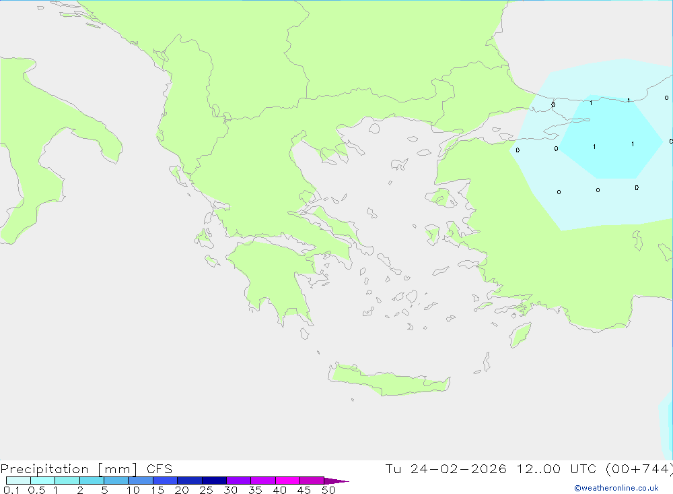The image size is (673, 494).
Task: Click the '45' legend scale label
Action: tap(304, 490)
